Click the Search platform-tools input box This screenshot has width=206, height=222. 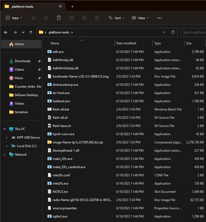(x=194, y=32)
